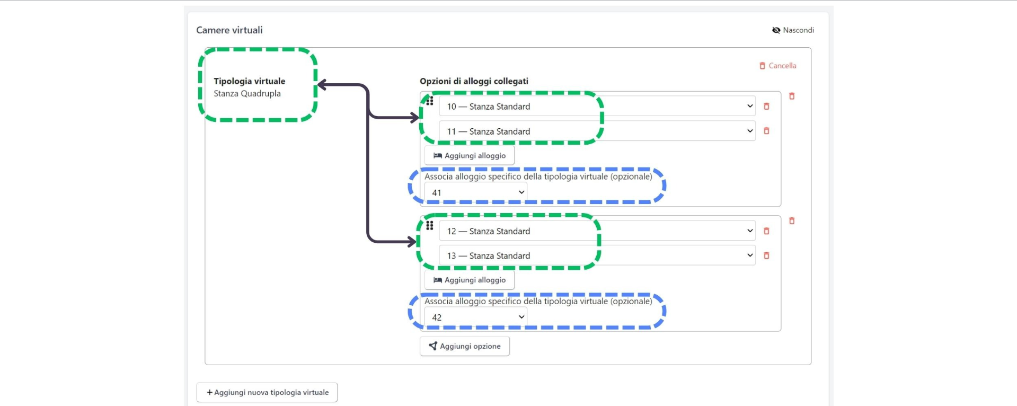Delete room 11 Stanza Standard row

pos(766,131)
